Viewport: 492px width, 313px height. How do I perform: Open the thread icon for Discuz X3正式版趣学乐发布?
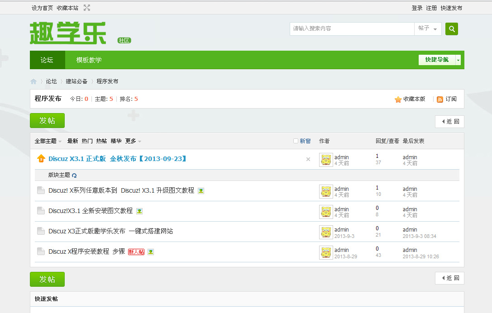click(x=41, y=231)
